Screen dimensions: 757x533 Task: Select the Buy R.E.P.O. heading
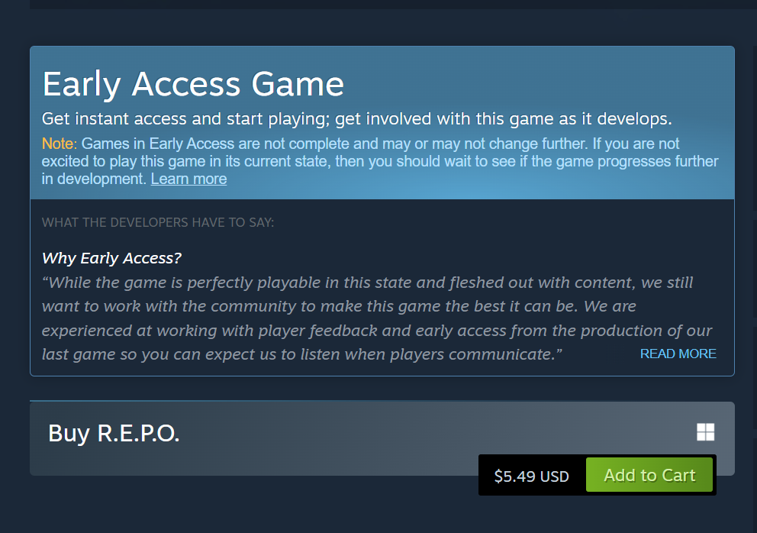click(114, 433)
